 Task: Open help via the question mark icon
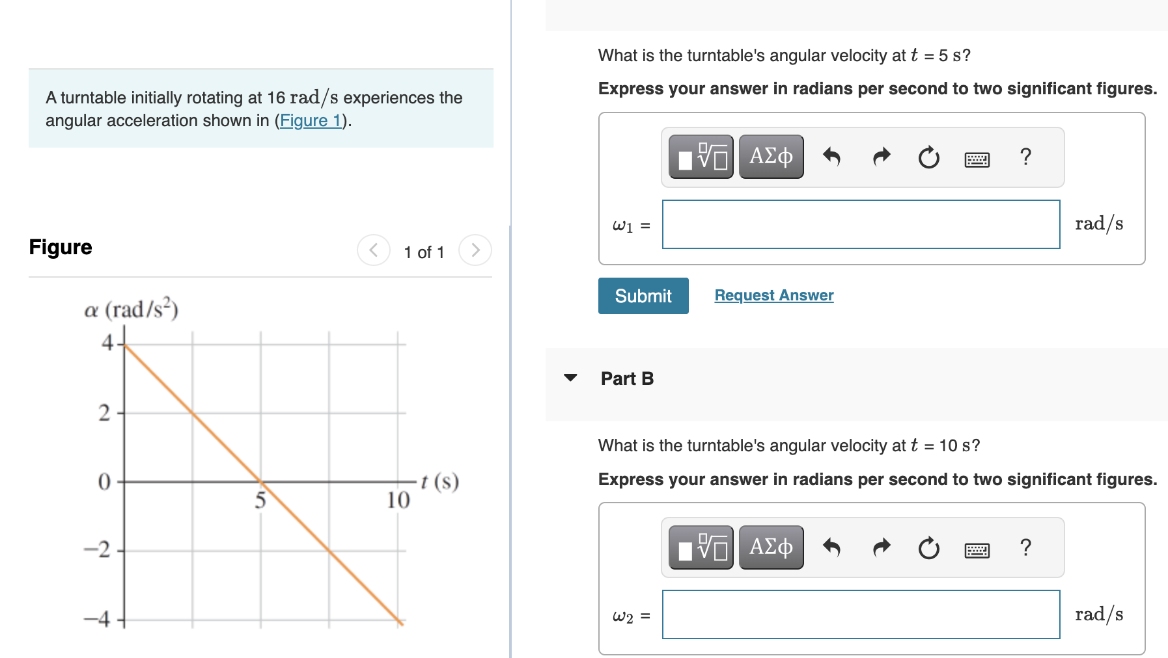1025,156
